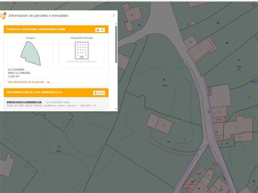The height and width of the screenshot is (193, 258).
Task: Select parcel 12 on the map
Action: [x=239, y=70]
